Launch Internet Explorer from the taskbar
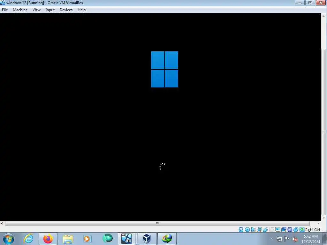The image size is (327, 245). click(x=28, y=239)
